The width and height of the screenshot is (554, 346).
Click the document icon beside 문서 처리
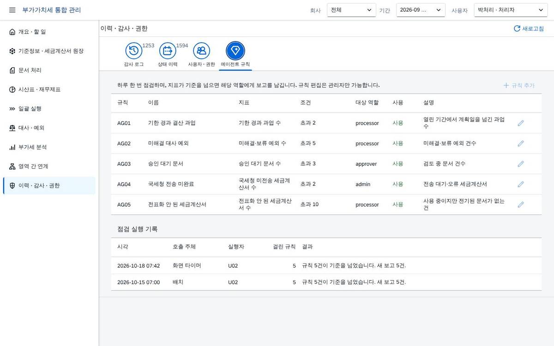[x=12, y=71]
